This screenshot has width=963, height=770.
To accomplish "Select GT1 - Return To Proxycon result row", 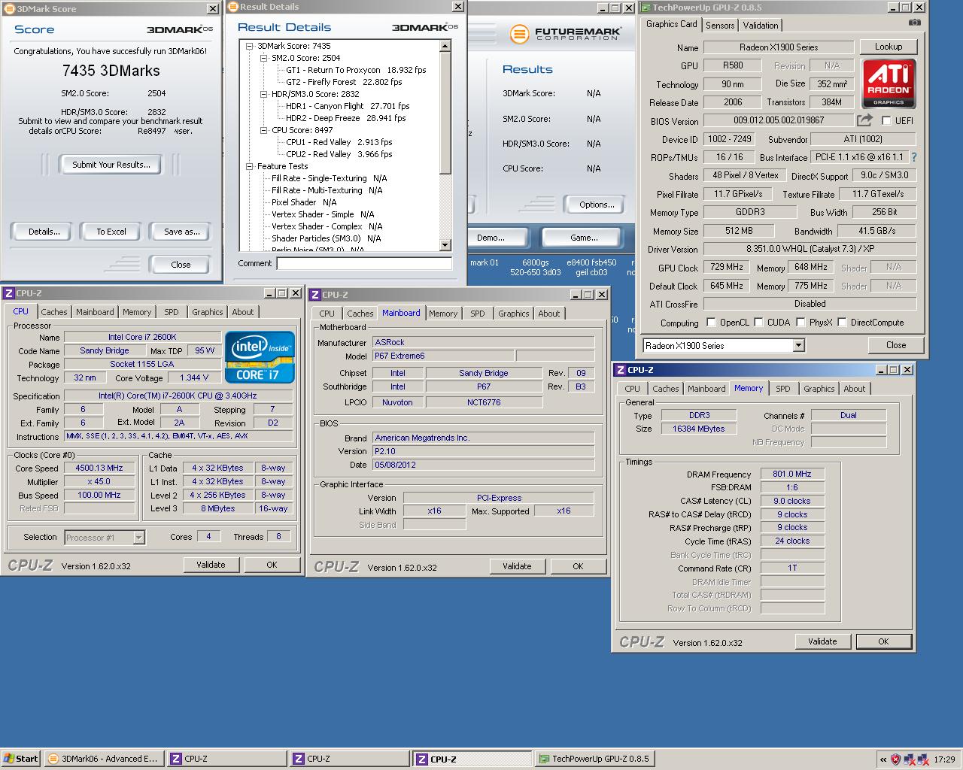I will coord(356,70).
